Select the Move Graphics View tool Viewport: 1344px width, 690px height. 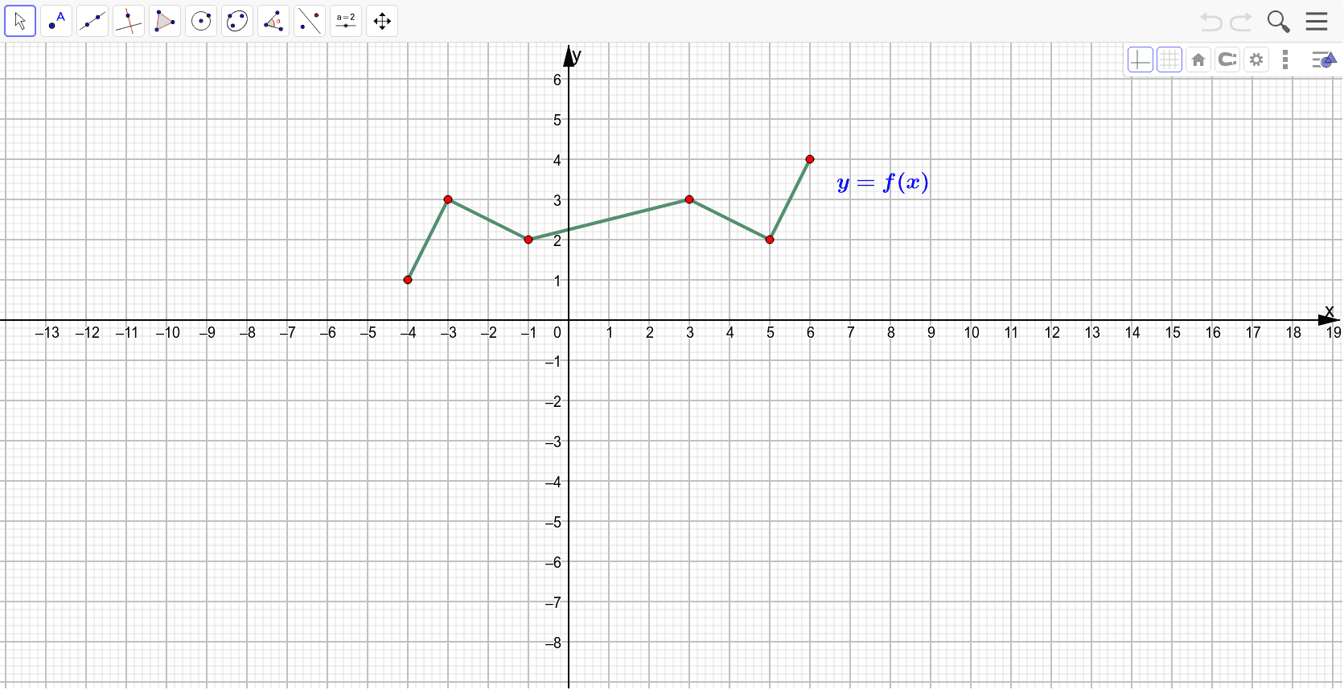click(x=382, y=21)
